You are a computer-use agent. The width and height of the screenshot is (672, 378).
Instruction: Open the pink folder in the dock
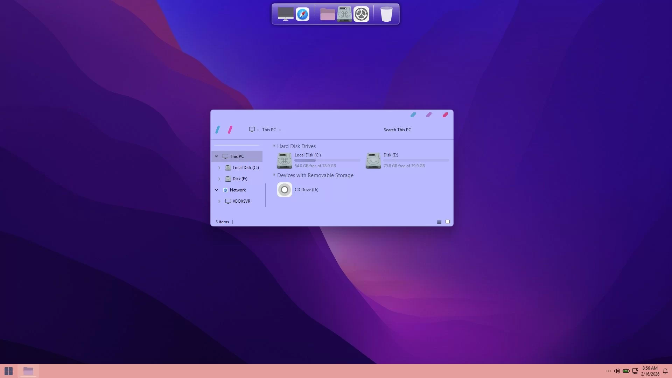328,14
